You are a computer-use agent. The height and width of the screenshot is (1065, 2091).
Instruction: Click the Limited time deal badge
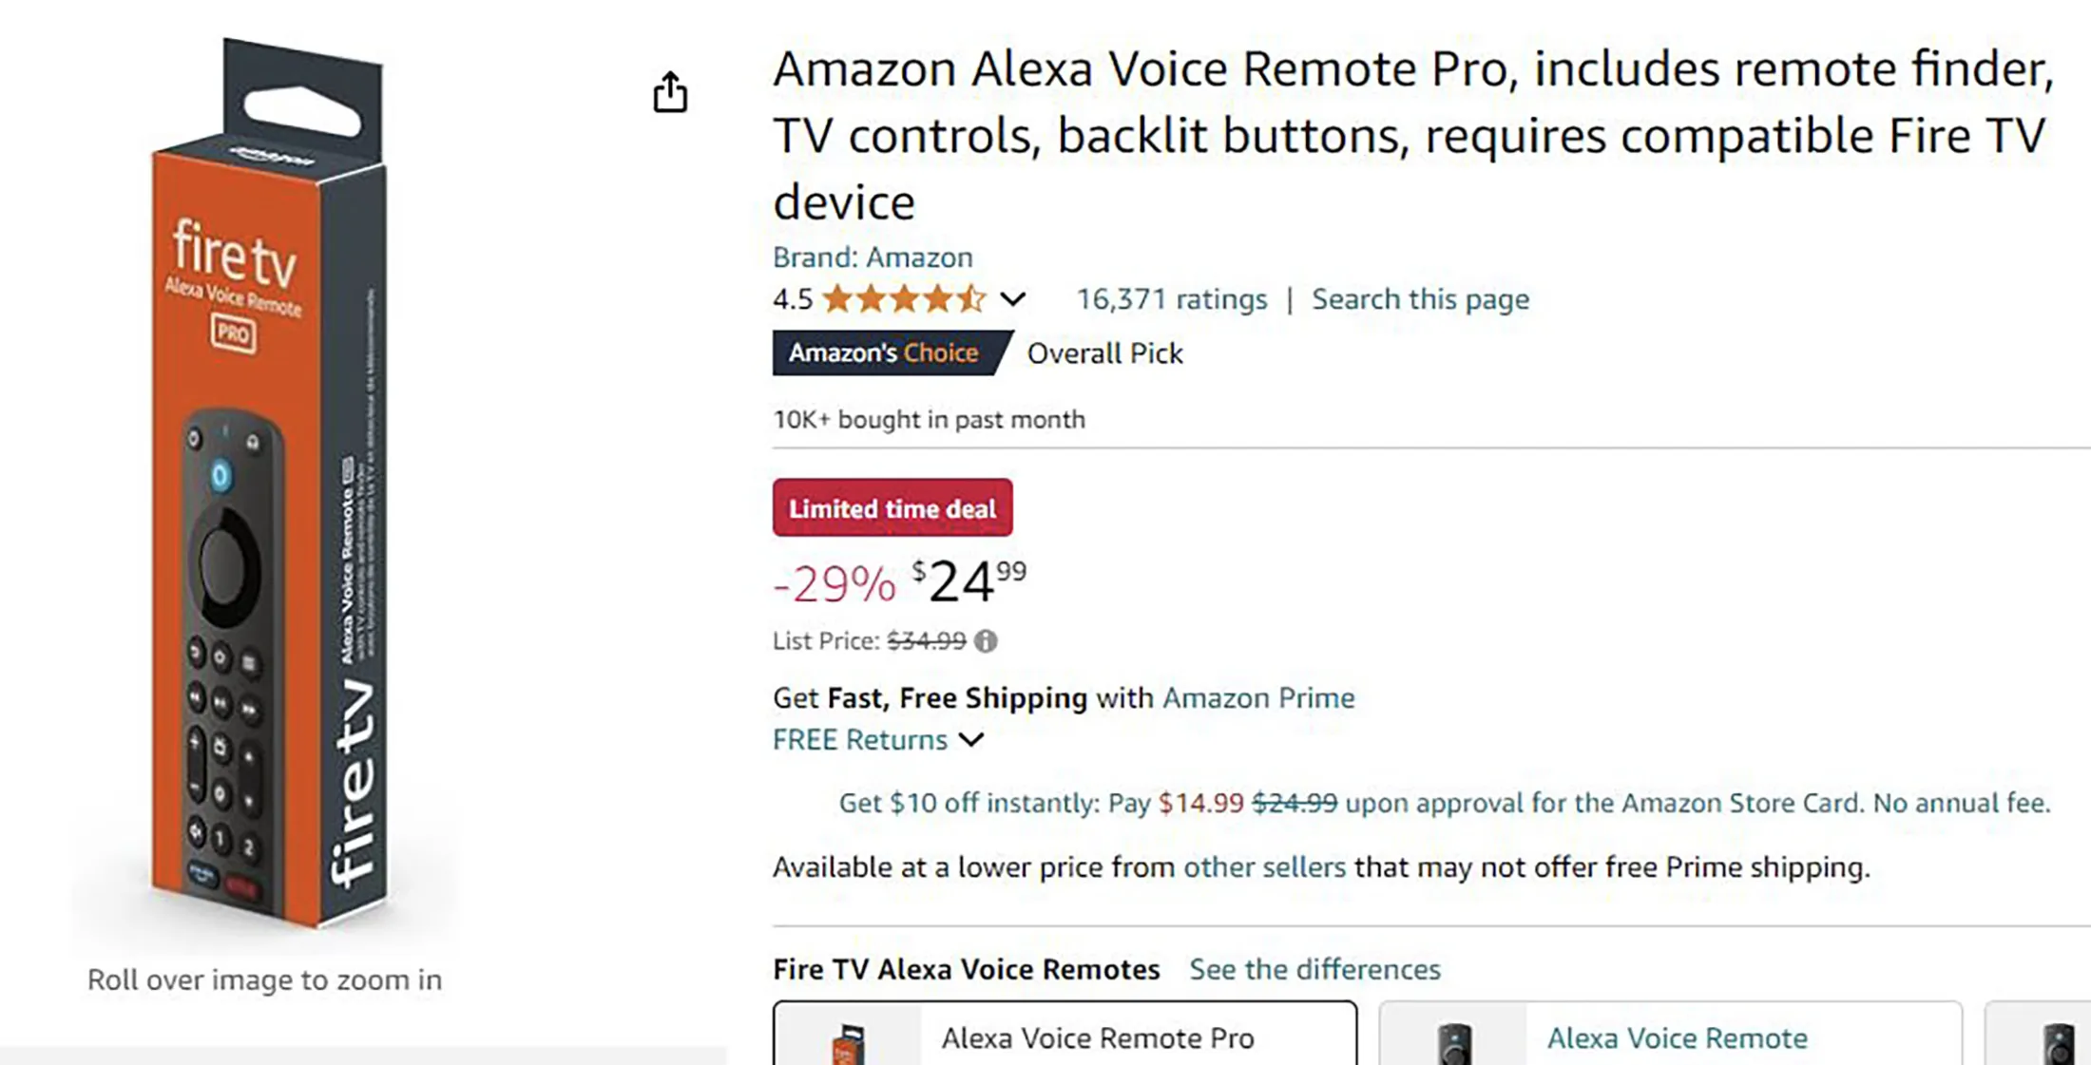tap(892, 508)
